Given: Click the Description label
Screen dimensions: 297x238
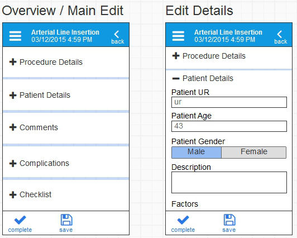Looking at the screenshot, I should [191, 167].
